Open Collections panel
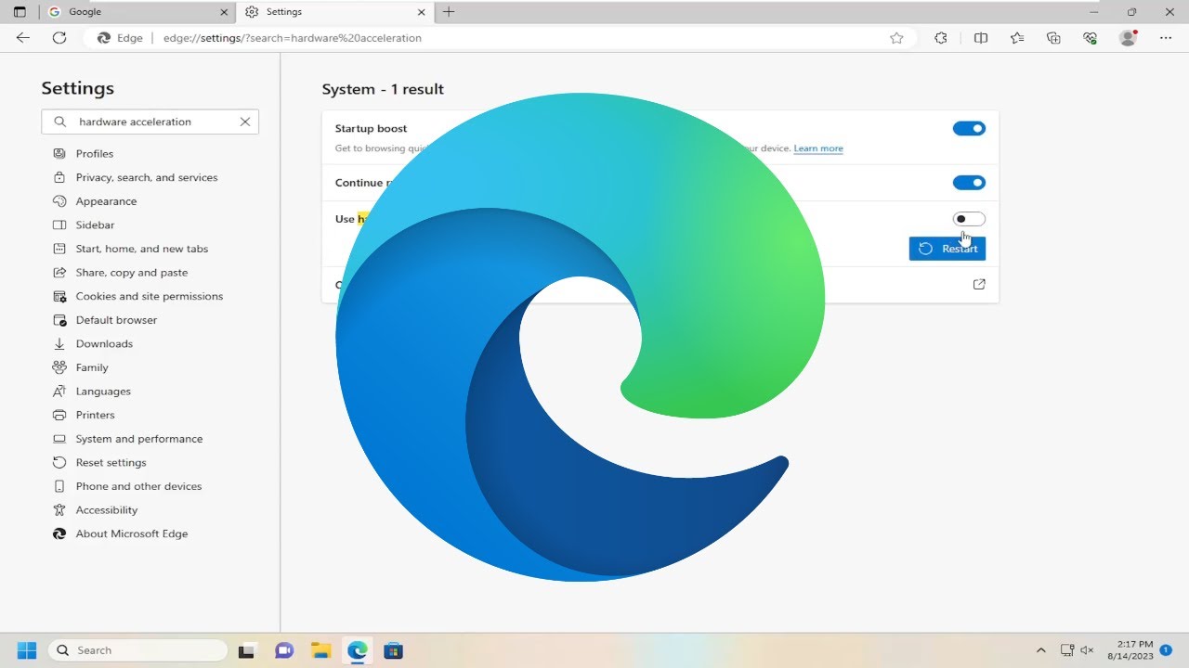1189x668 pixels. coord(1053,38)
